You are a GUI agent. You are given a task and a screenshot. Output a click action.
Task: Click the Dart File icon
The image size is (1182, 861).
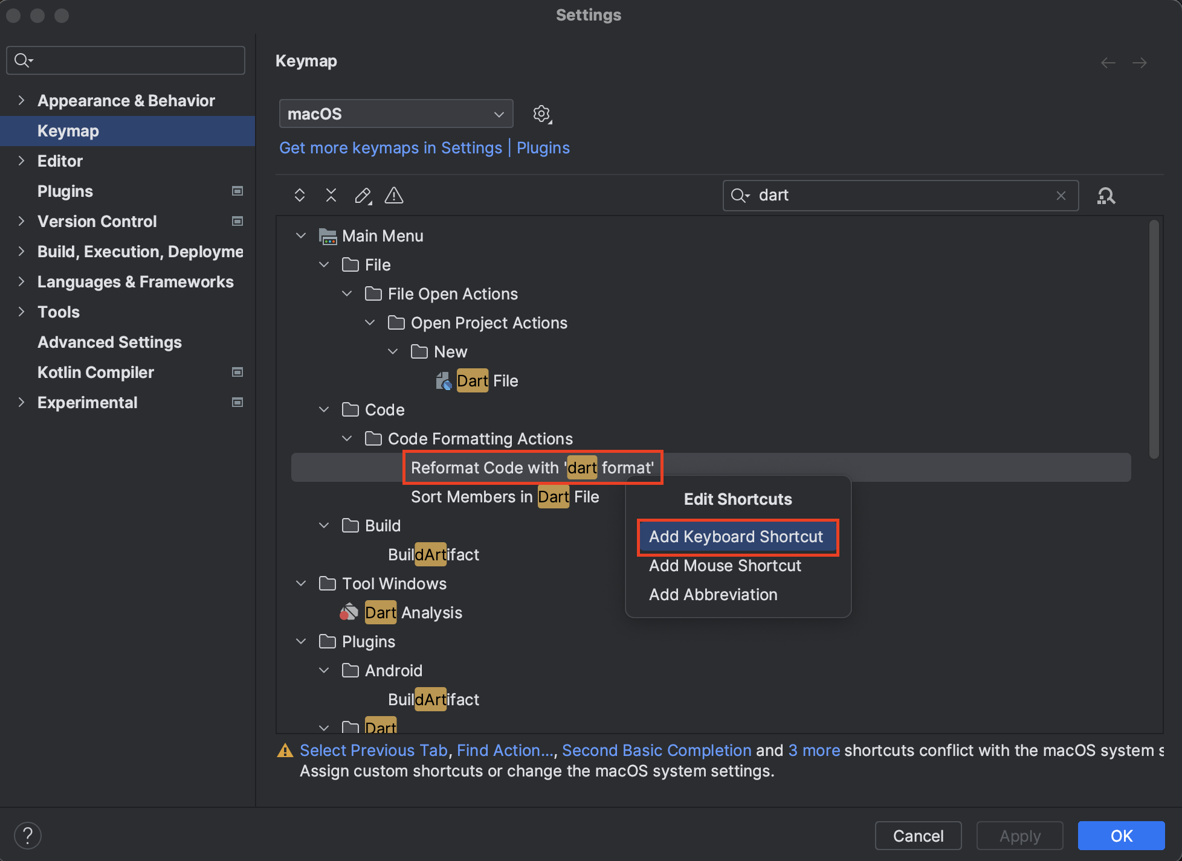click(444, 381)
